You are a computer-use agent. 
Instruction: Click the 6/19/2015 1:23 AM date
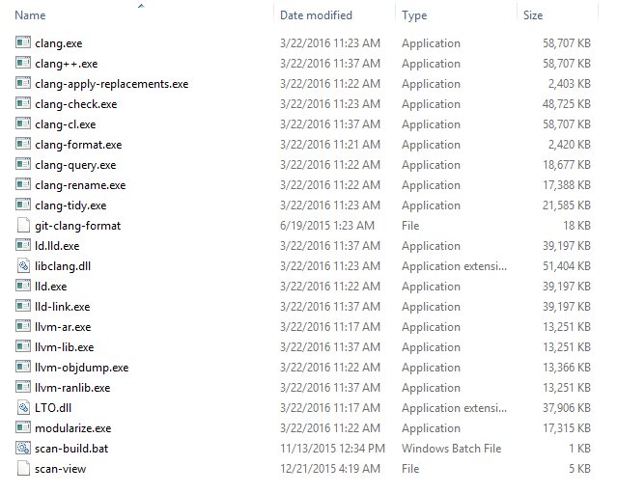(327, 226)
